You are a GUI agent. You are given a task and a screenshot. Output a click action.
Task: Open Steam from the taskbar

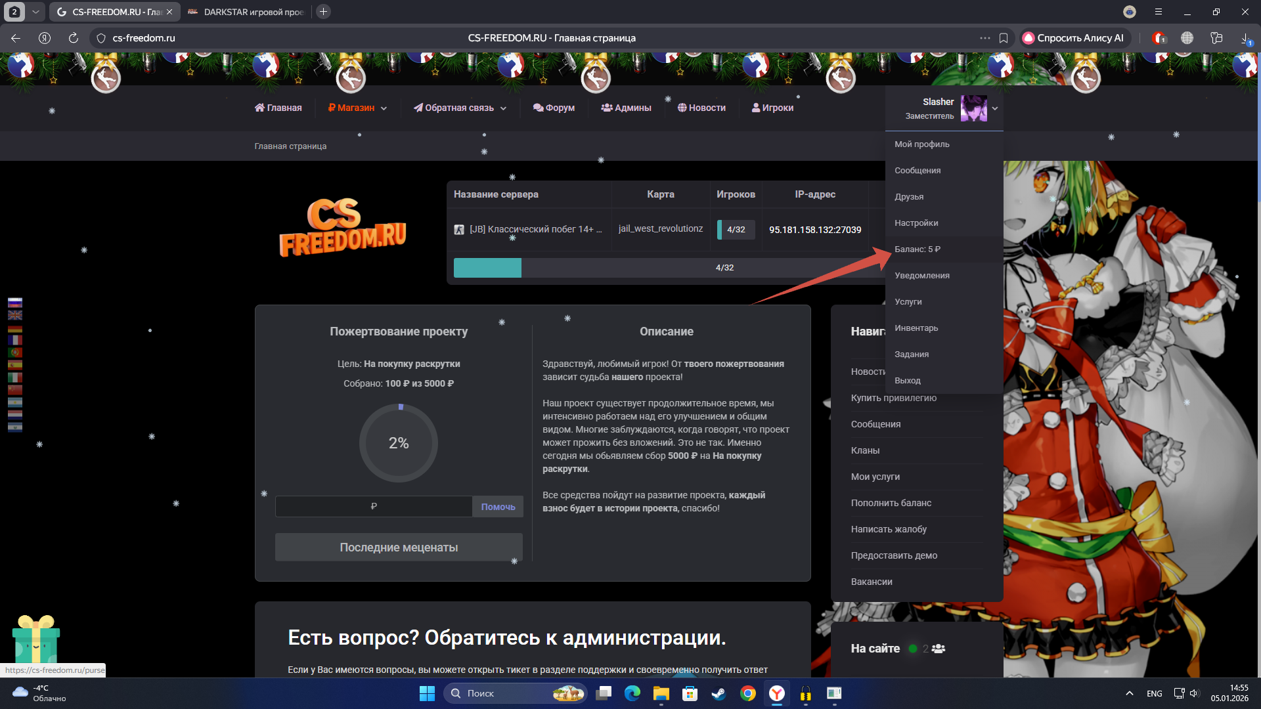pyautogui.click(x=719, y=693)
